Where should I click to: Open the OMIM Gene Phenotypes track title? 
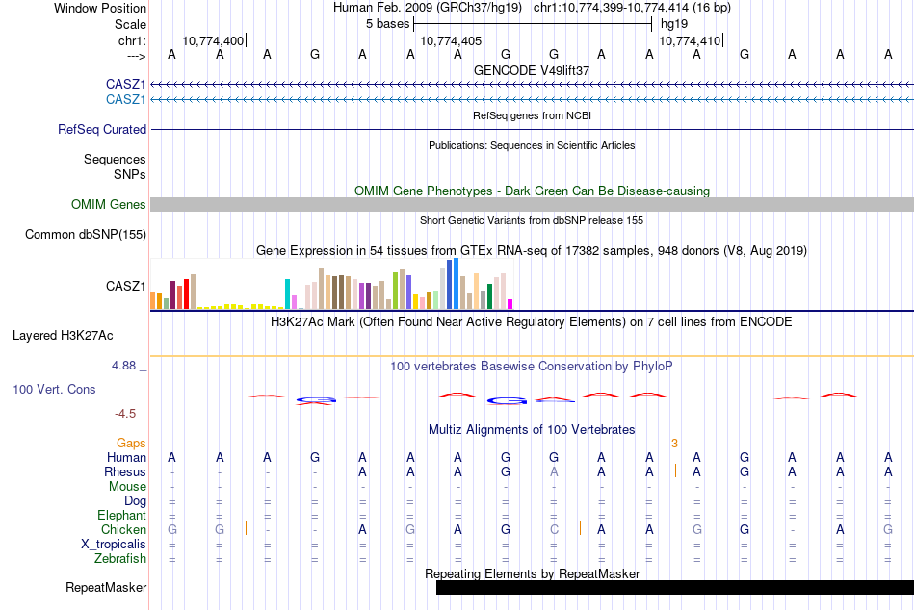[x=532, y=191]
